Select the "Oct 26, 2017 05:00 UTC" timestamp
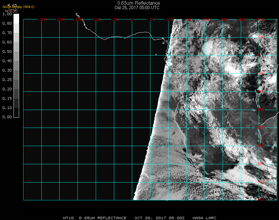The width and height of the screenshot is (279, 220). [x=137, y=8]
